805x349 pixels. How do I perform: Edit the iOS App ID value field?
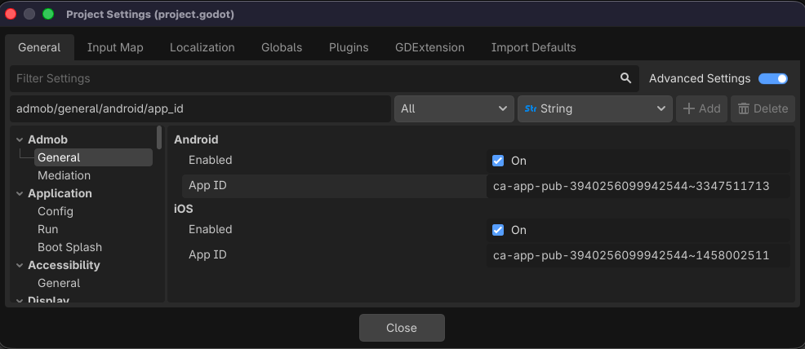click(638, 255)
